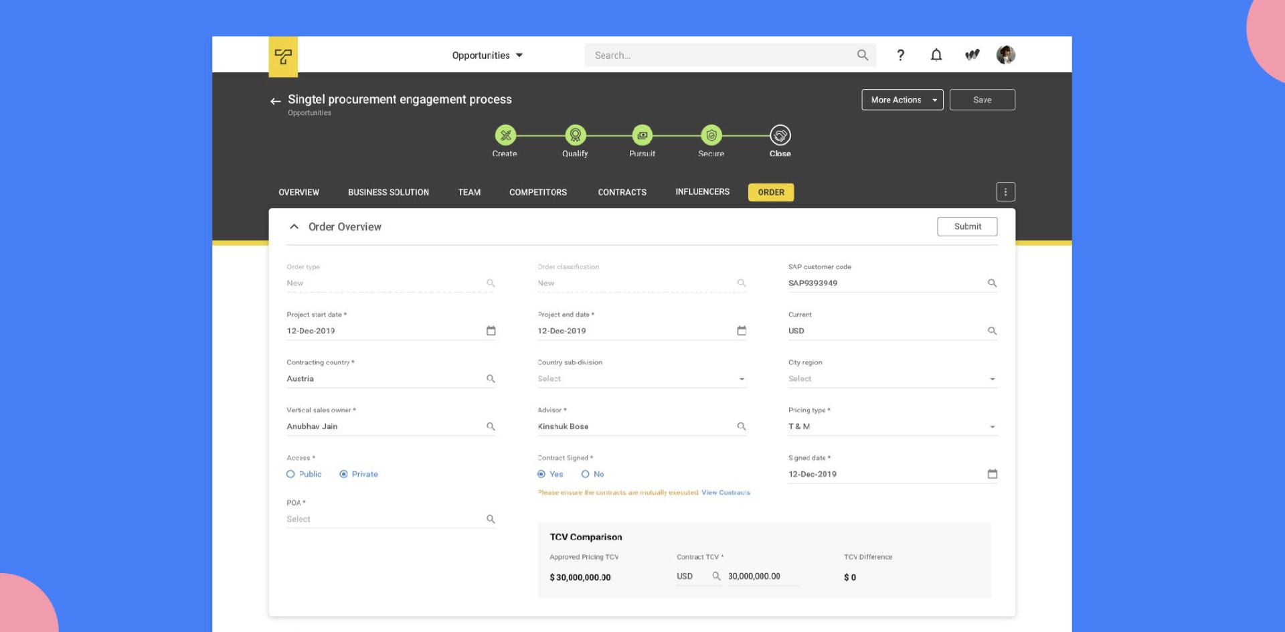Click the Submit button
Viewport: 1285px width, 632px height.
tap(967, 226)
